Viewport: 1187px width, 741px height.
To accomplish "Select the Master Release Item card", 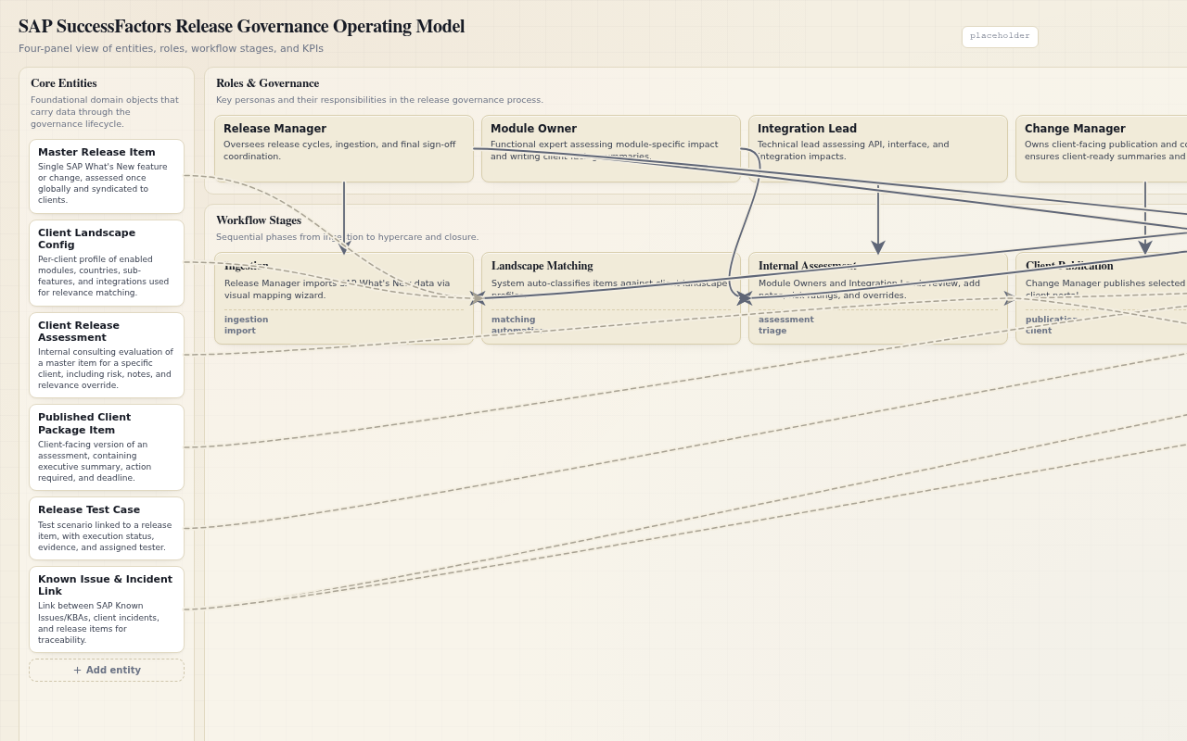I will 107,176.
